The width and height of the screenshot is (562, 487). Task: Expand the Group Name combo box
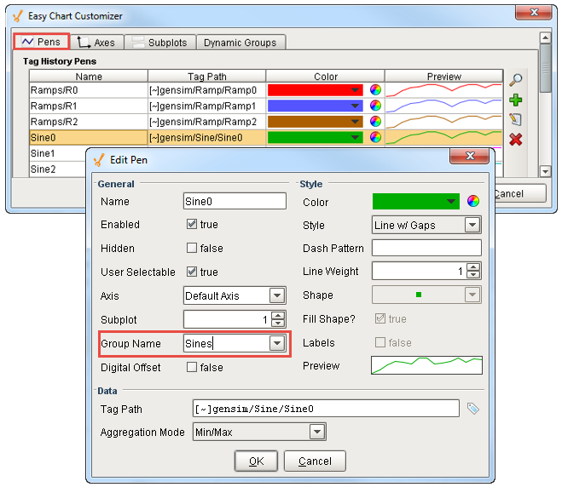coord(276,343)
